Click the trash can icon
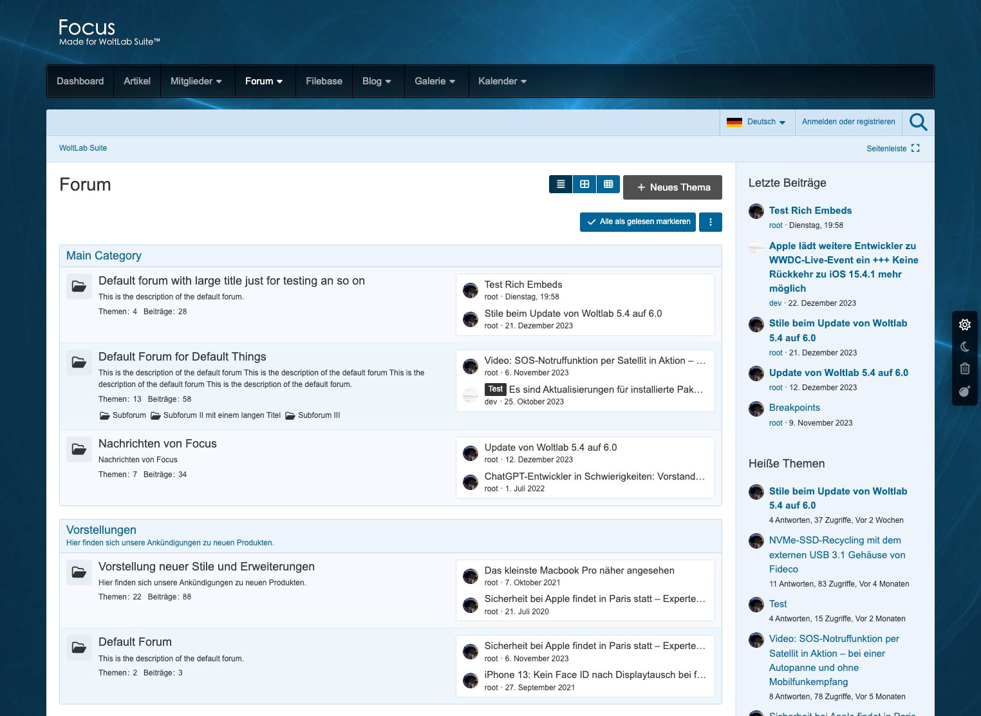 tap(964, 368)
